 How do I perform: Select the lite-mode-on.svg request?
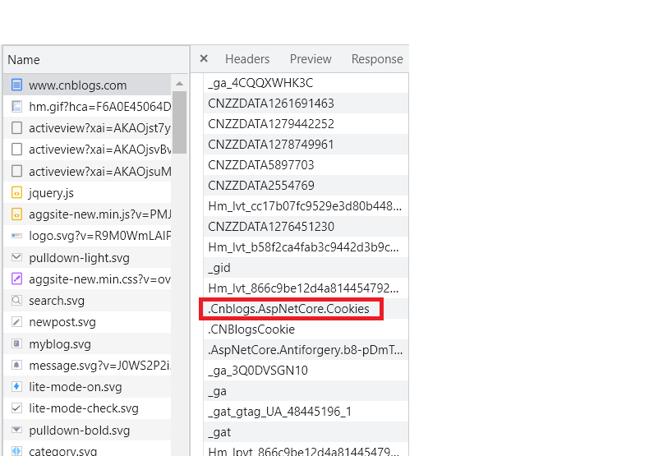(x=87, y=386)
